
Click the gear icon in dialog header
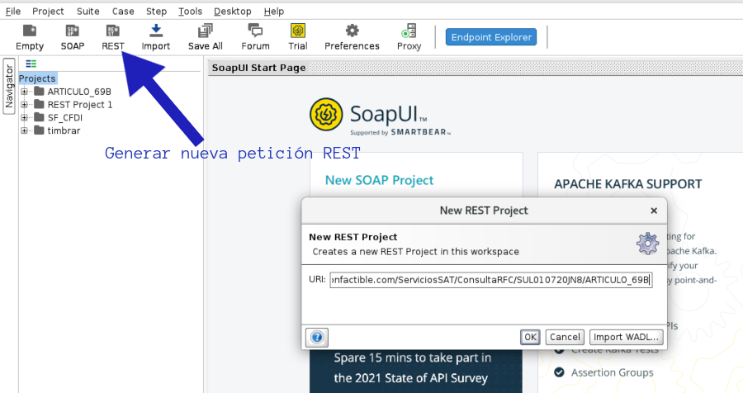(647, 244)
